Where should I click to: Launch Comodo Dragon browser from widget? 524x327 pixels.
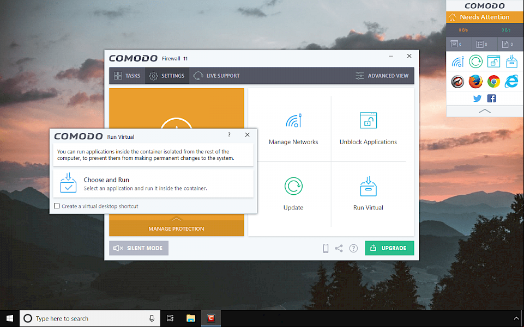[x=458, y=81]
